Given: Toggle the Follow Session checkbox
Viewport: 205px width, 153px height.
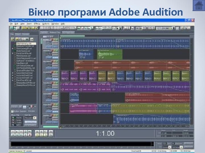Looking at the screenshot, I should 12,111.
